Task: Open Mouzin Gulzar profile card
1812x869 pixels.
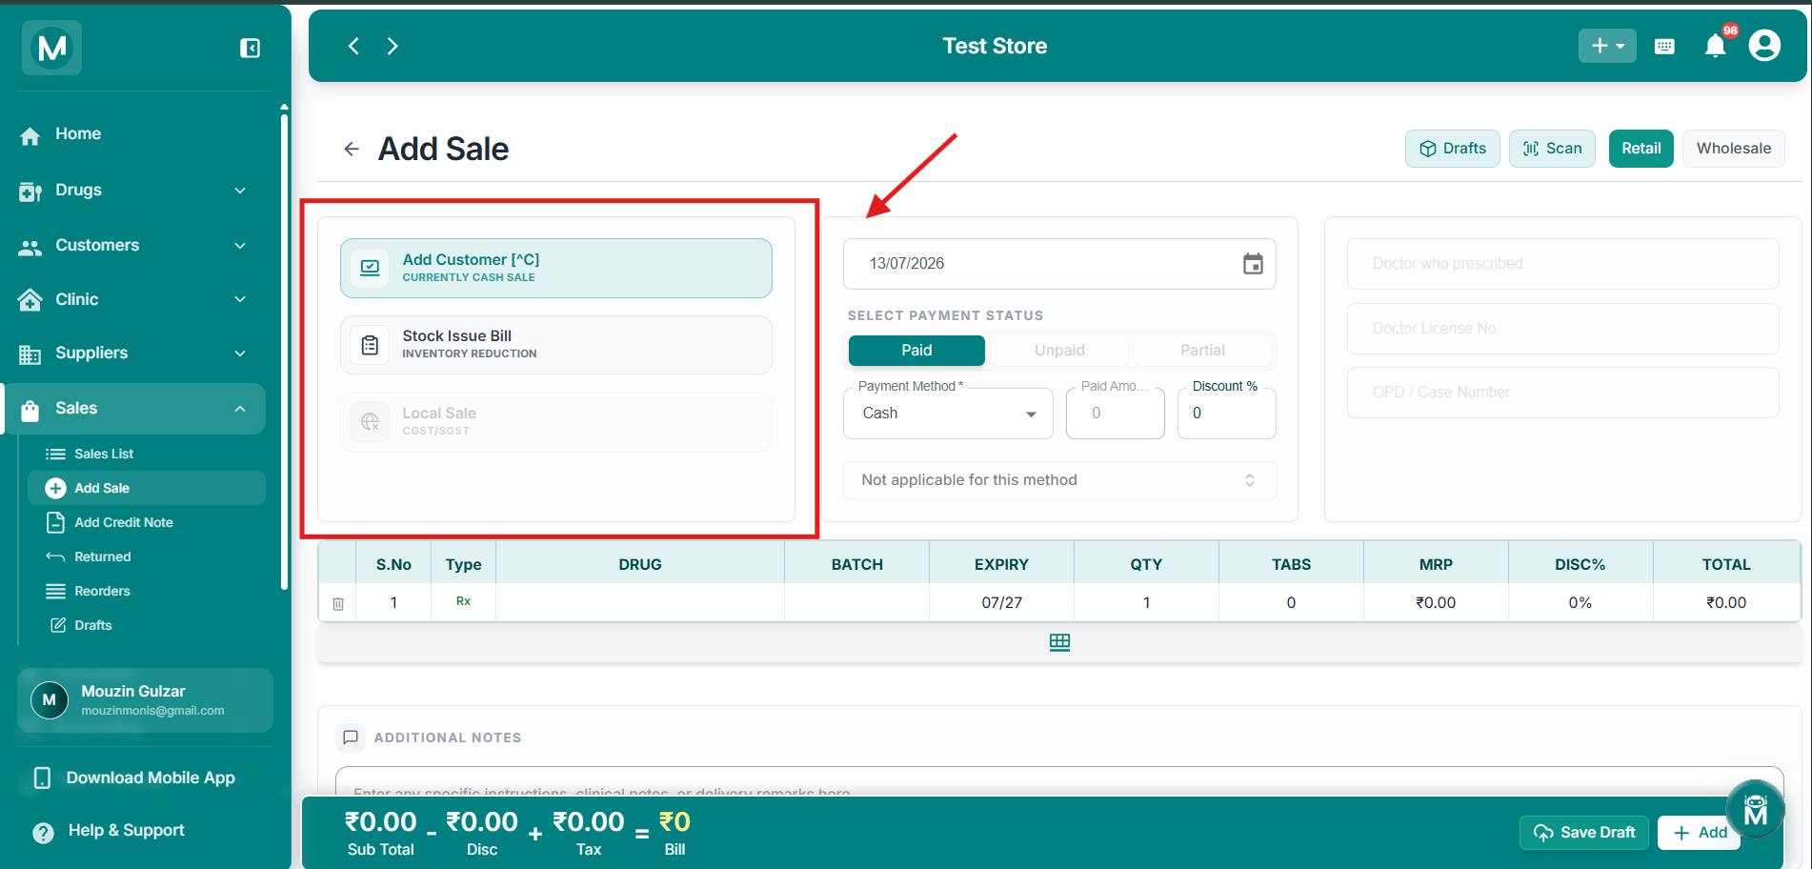Action: [x=145, y=700]
